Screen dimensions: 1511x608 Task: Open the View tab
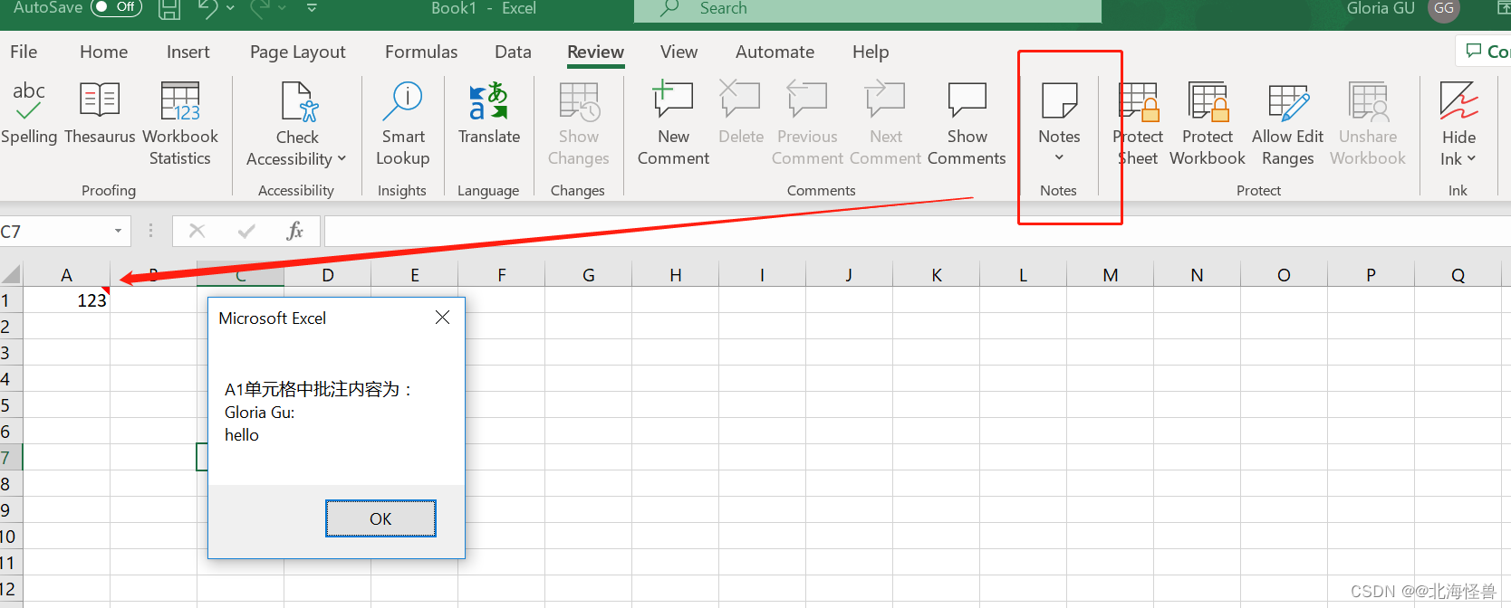pyautogui.click(x=679, y=52)
